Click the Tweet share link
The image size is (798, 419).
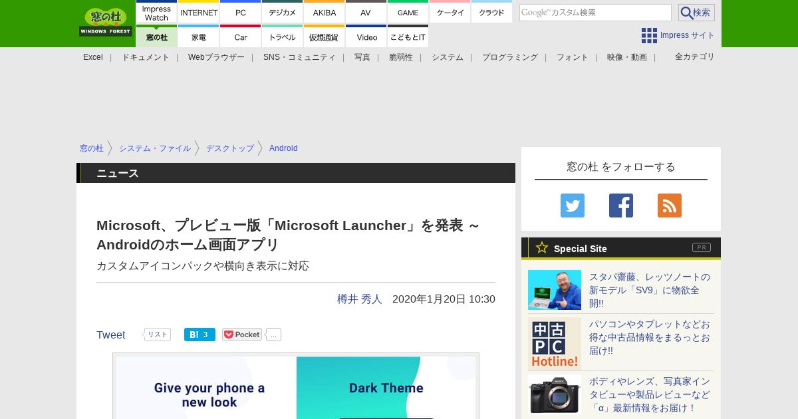click(111, 335)
